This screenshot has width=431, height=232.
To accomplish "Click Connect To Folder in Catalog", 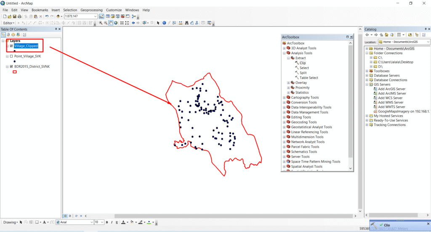I will pos(410,35).
